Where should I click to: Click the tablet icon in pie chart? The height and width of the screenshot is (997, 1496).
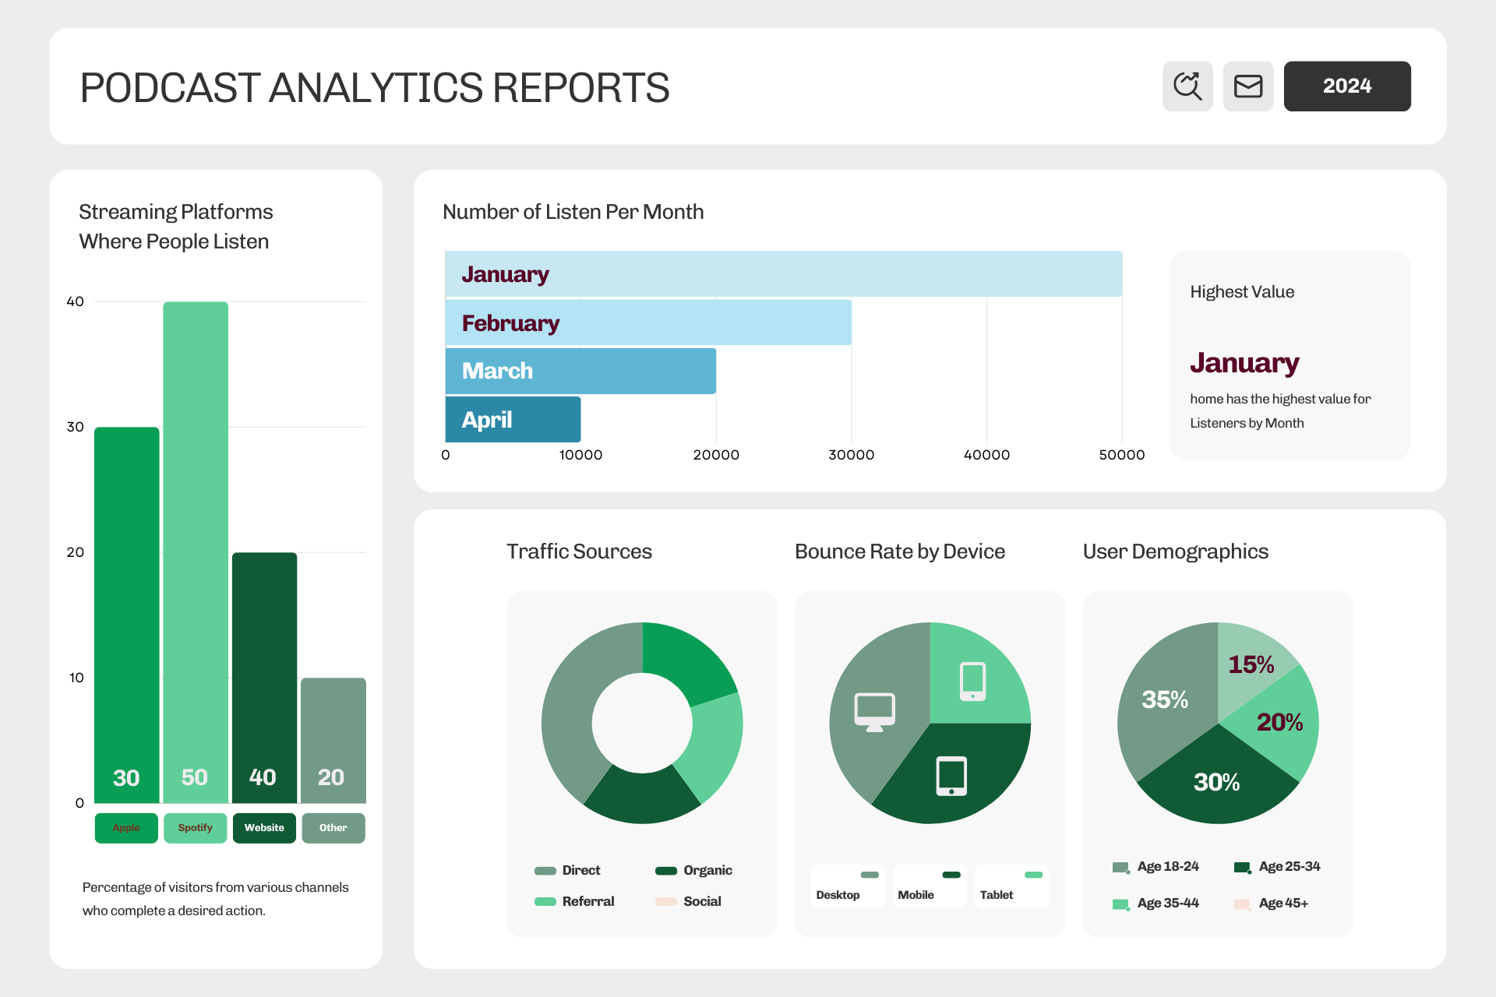[951, 776]
